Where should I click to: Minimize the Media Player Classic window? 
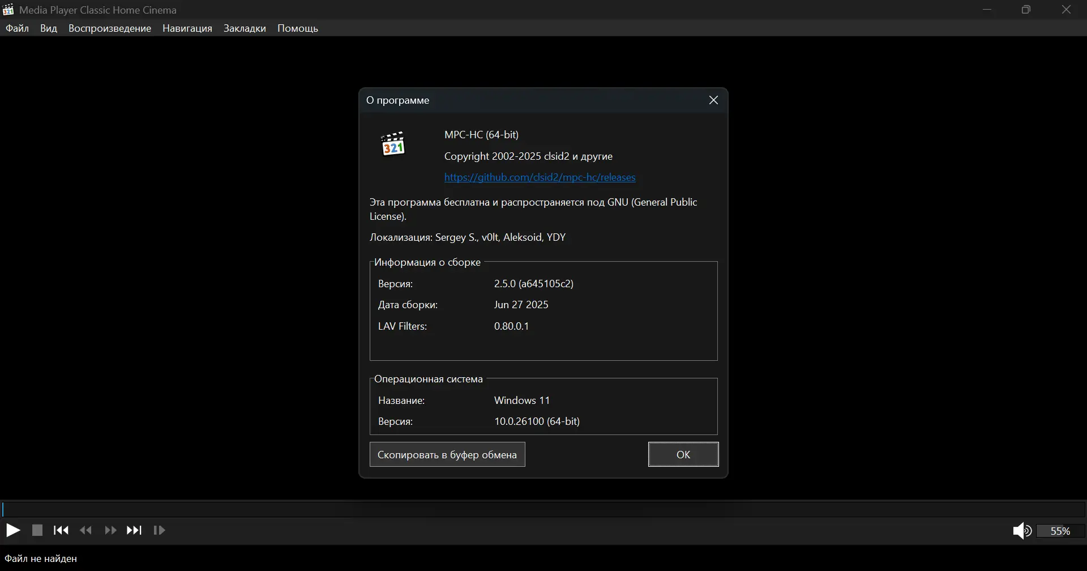988,10
